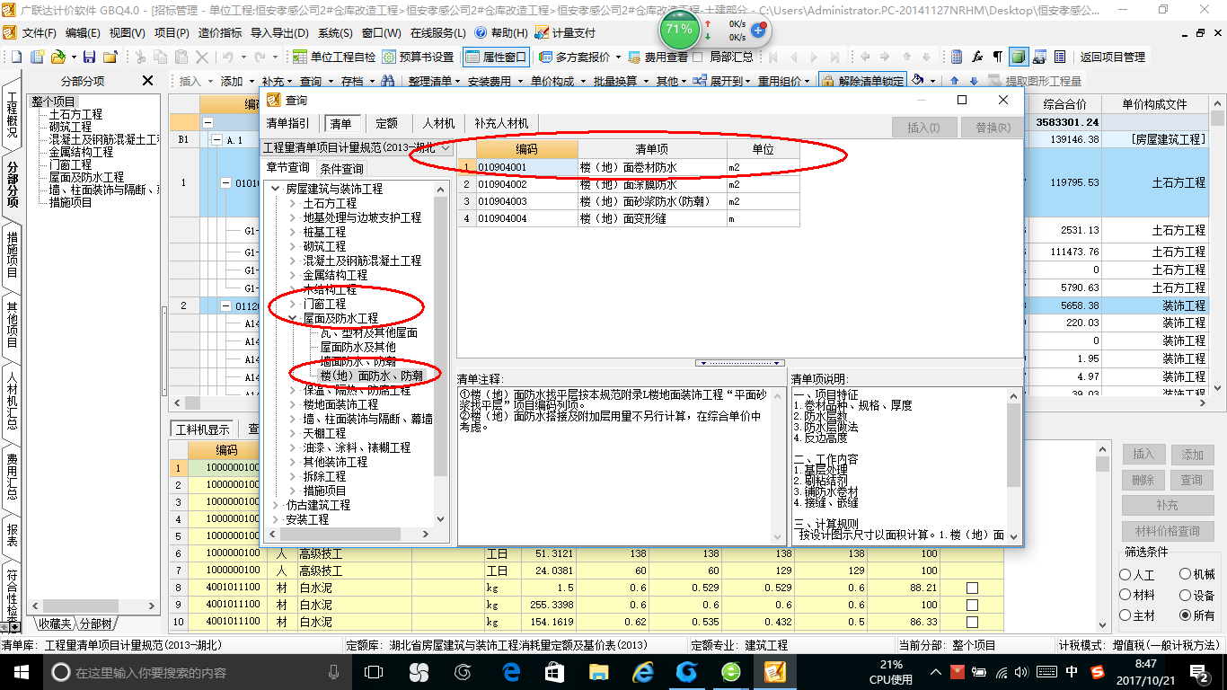
Task: Click 解除清单锁定 lock button
Action: click(x=862, y=81)
